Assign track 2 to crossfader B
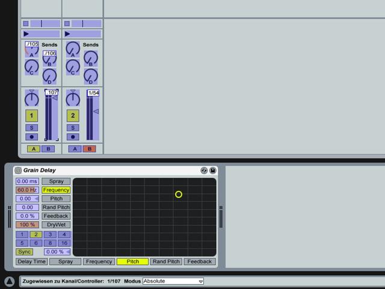The width and height of the screenshot is (385, 289). (x=90, y=149)
